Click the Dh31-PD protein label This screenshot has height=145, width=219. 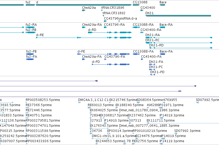[157, 72]
